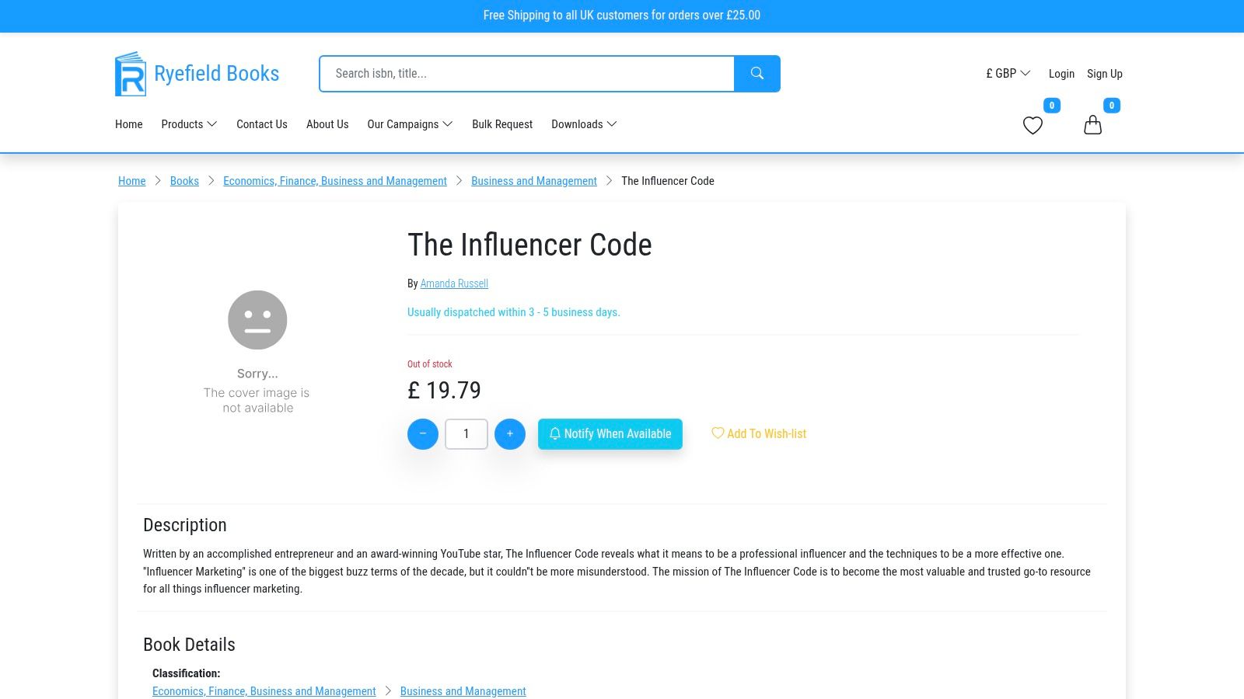The width and height of the screenshot is (1244, 699).
Task: Decrease quantity with the minus stepper
Action: point(423,434)
